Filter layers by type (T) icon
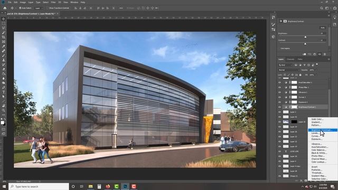This screenshot has height=190, width=338. [304, 65]
